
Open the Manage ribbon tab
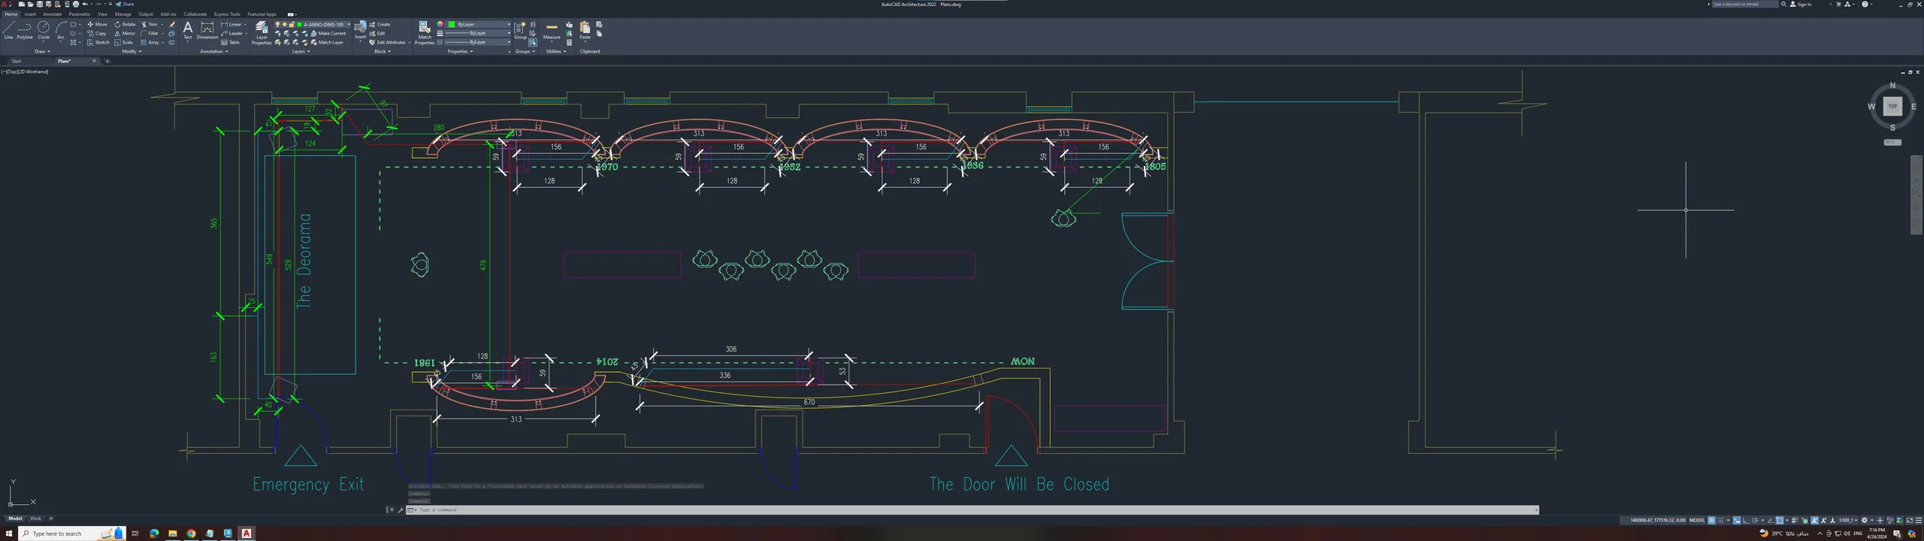tap(123, 14)
